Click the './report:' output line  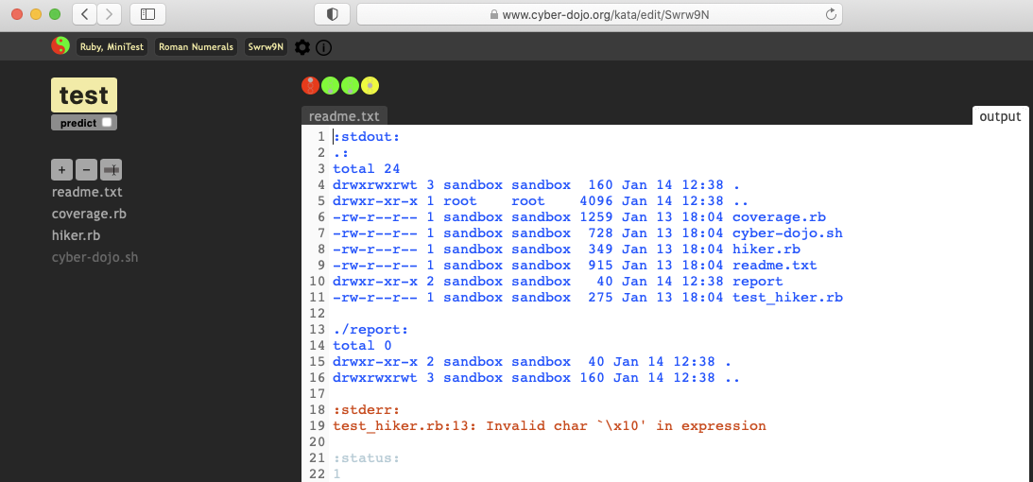370,329
